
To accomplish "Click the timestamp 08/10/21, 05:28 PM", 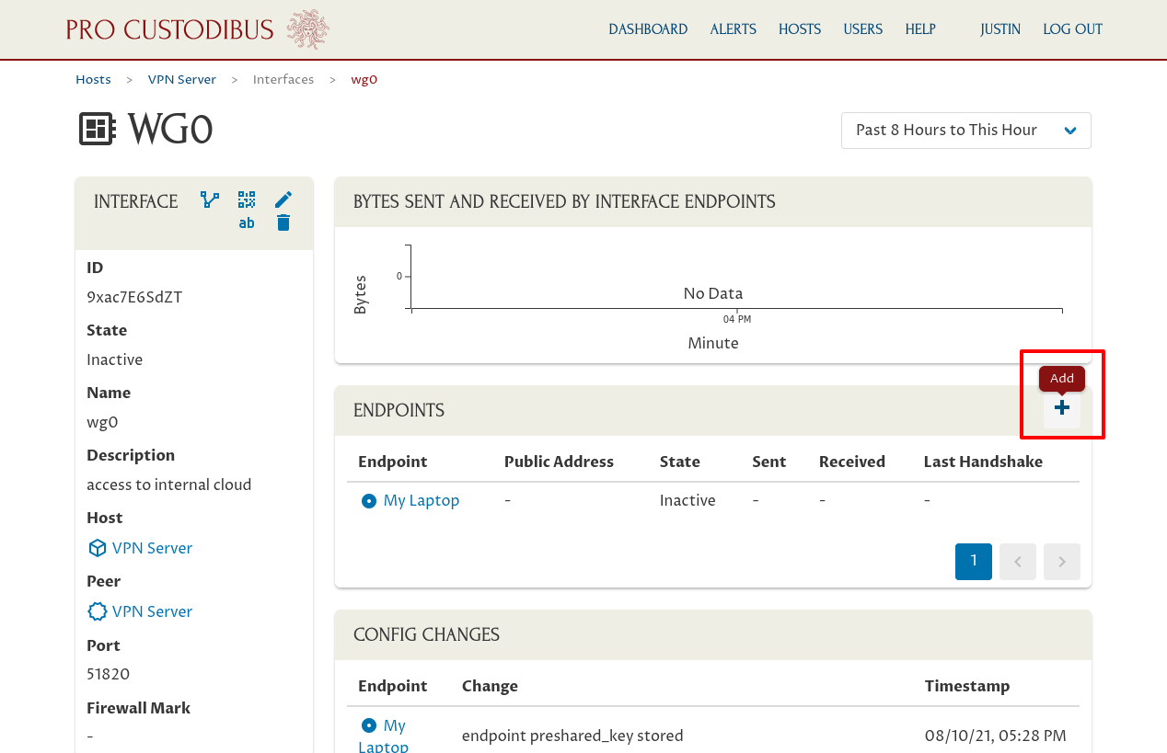I will [995, 736].
